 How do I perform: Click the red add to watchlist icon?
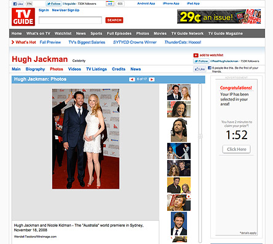(x=196, y=55)
